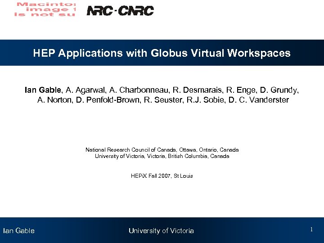Click the author name 'A. Norton'

click(54, 100)
